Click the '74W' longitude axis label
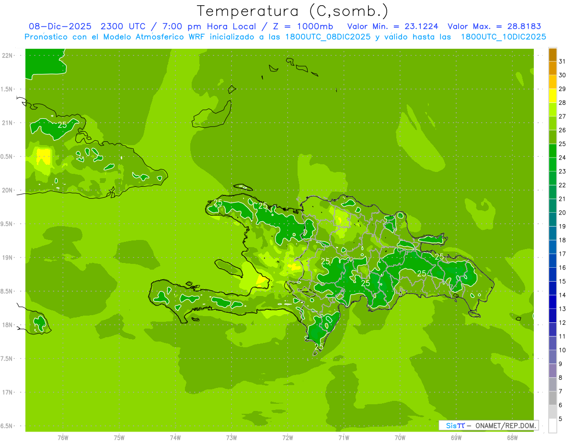This screenshot has width=575, height=444. (x=175, y=437)
